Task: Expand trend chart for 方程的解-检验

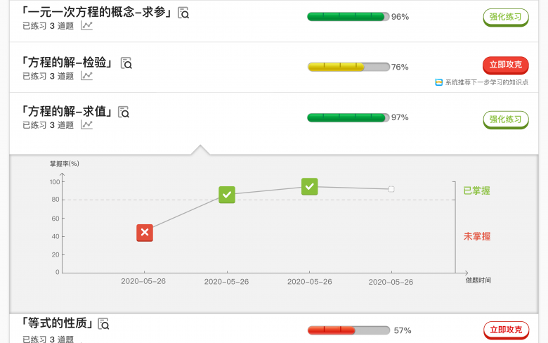Action: (86, 76)
